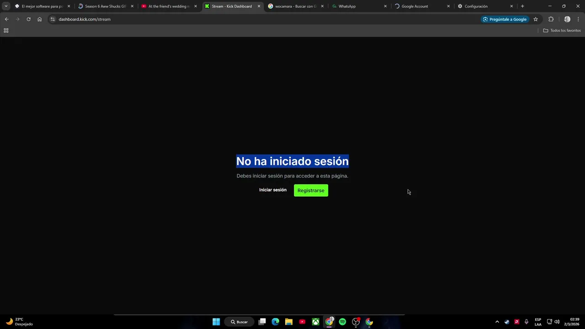
Task: Open the Xbox app on taskbar
Action: coord(315,322)
